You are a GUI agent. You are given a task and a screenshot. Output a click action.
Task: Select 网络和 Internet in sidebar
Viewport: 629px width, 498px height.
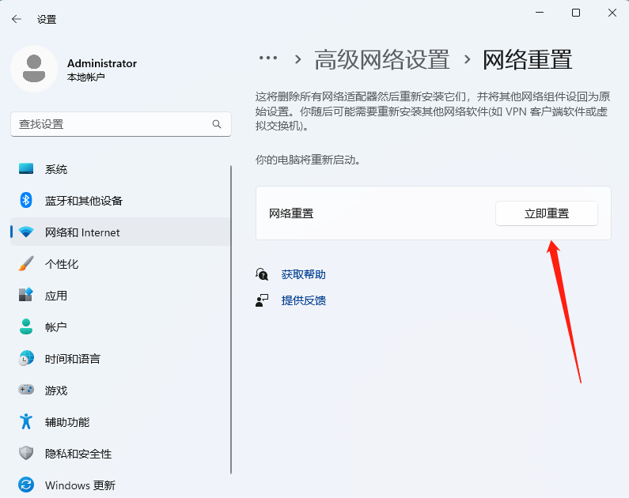[120, 232]
